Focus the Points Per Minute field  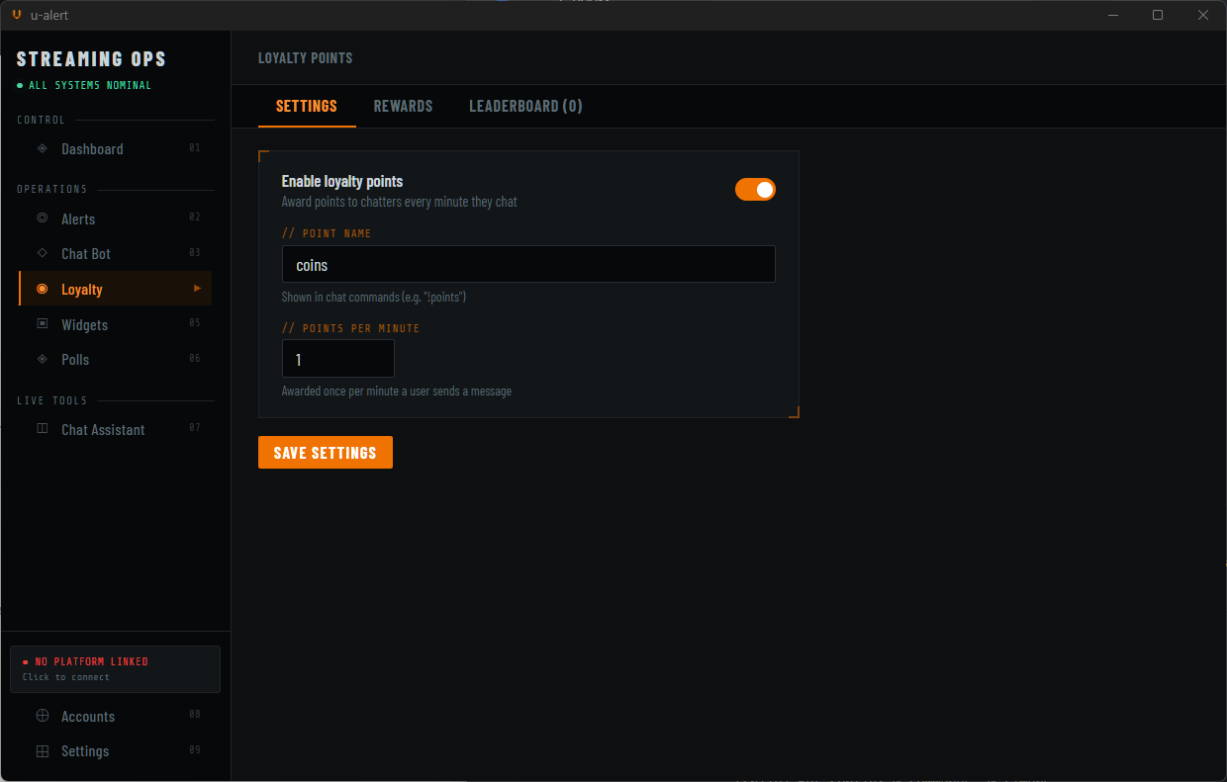338,358
